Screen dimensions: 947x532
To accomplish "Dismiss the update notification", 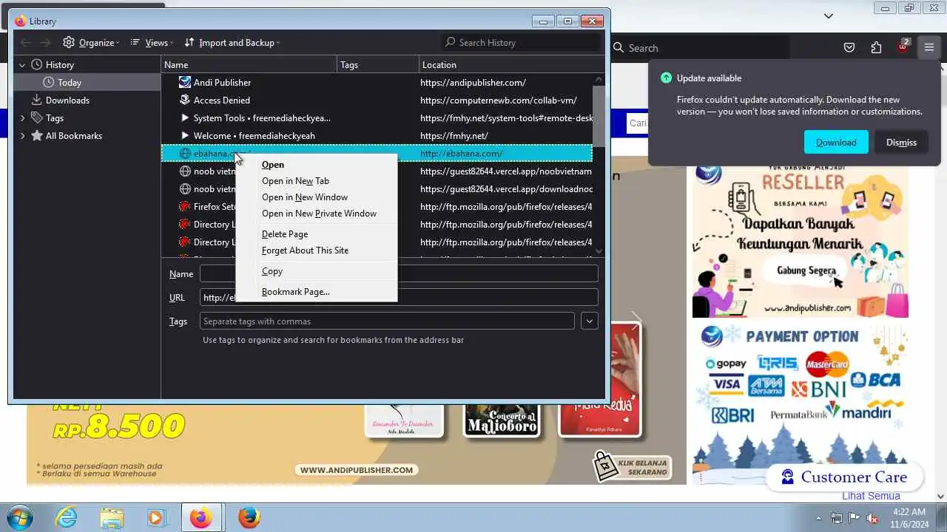I will (901, 143).
